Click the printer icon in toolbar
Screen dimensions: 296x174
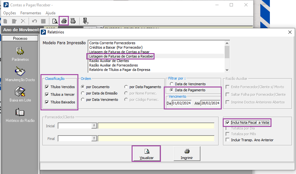[64, 21]
